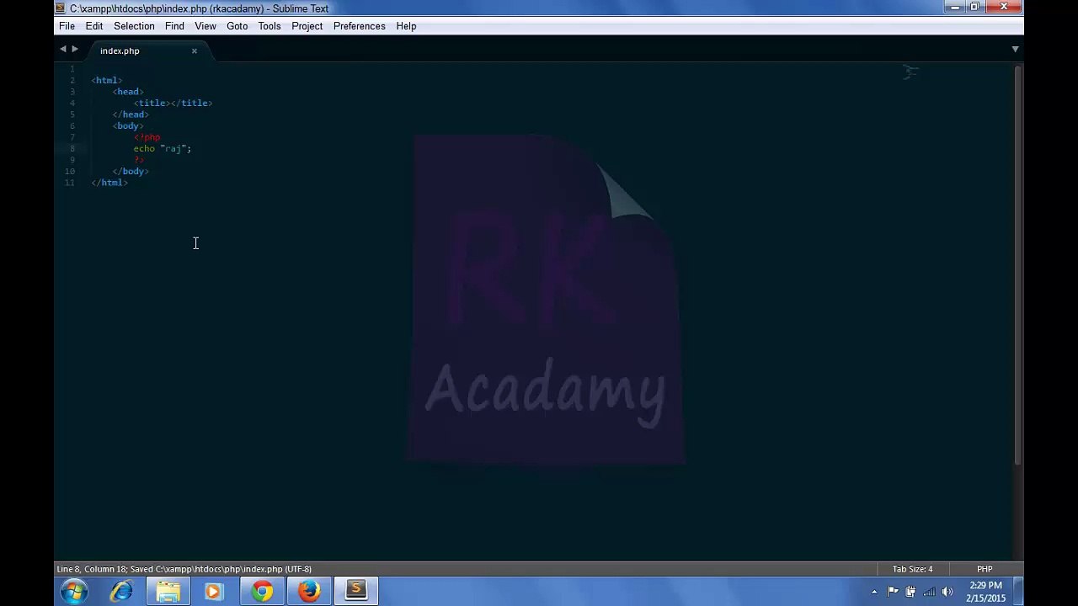Close the Sublime Text window
This screenshot has height=606, width=1078.
point(1004,7)
